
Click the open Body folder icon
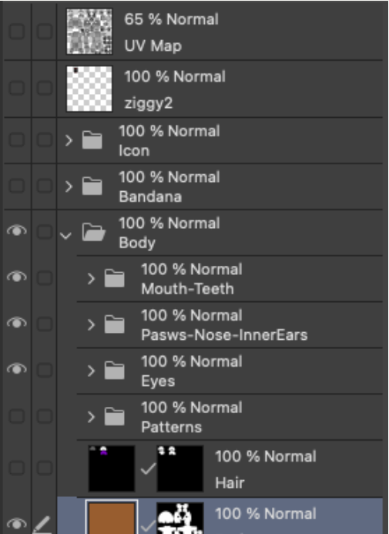93,232
